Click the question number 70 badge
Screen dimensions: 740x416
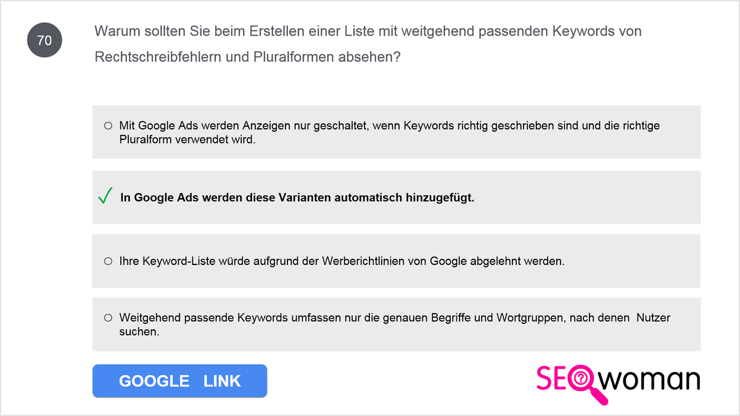(x=44, y=41)
